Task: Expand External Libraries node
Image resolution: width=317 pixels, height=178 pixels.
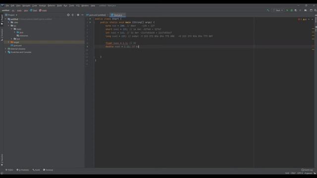Action: tap(5, 49)
